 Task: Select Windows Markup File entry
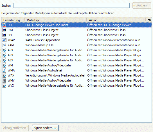(39, 45)
